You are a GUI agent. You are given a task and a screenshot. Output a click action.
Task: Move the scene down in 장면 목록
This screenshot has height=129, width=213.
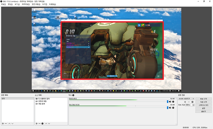[x=12, y=124]
